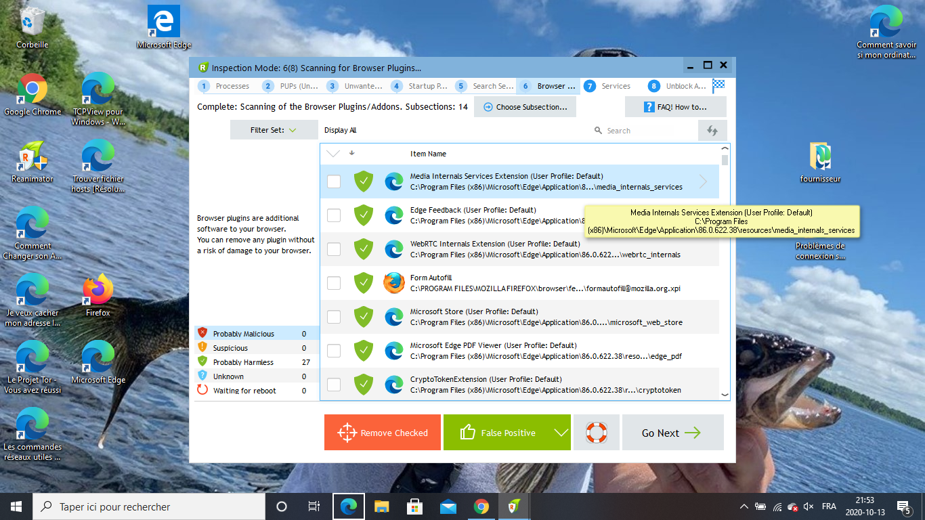
Task: Click sort arrow in list header
Action: pyautogui.click(x=351, y=153)
